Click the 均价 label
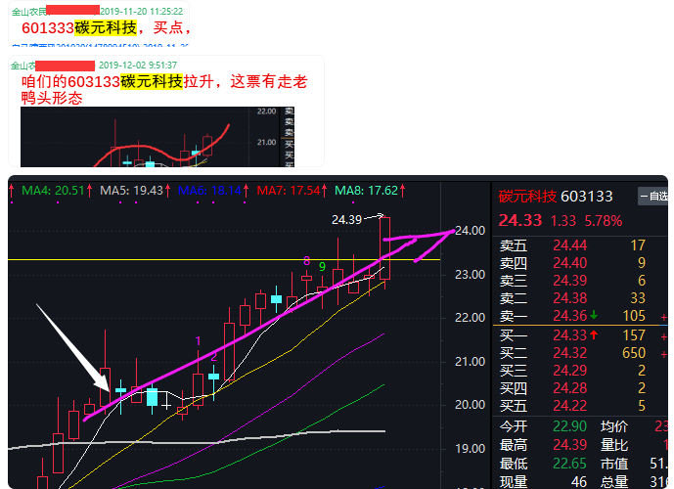The width and height of the screenshot is (674, 489). click(613, 426)
